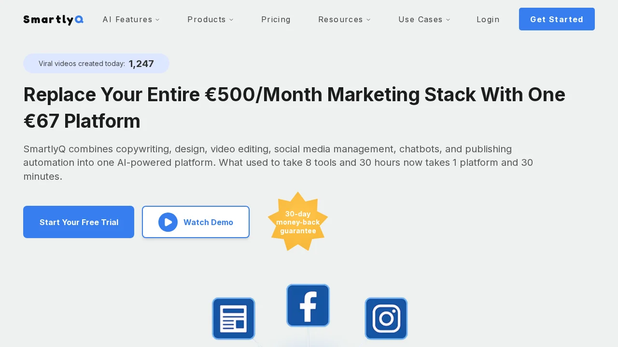Click the headline mentioning €67 Platform
The width and height of the screenshot is (618, 347).
294,107
